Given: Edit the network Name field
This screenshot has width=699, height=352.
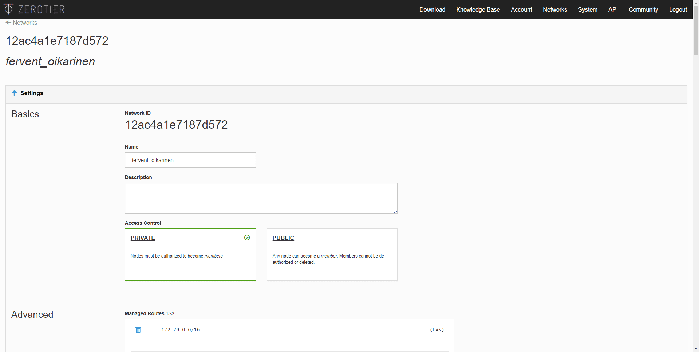Looking at the screenshot, I should tap(190, 160).
